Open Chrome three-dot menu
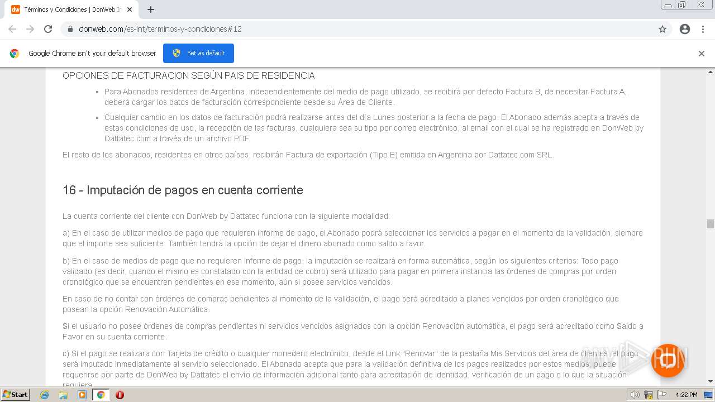 pyautogui.click(x=703, y=29)
